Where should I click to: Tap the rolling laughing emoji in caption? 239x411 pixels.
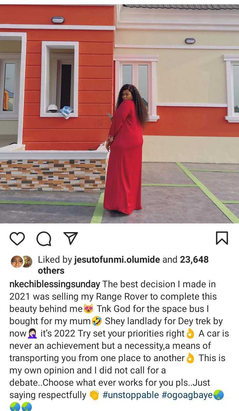(97, 321)
